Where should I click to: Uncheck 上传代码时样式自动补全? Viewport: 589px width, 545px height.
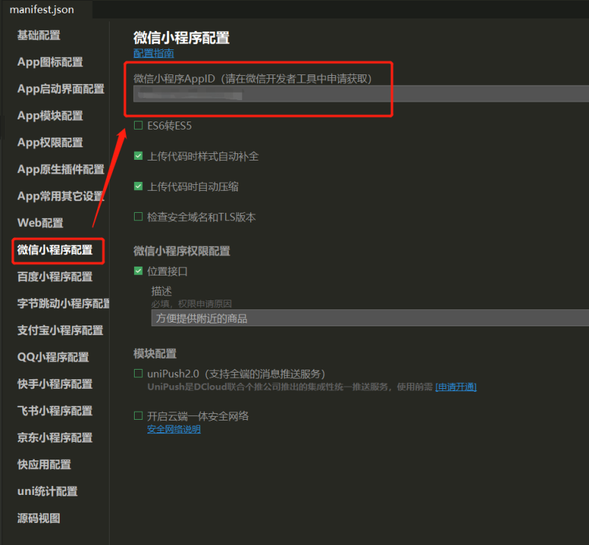click(x=138, y=155)
